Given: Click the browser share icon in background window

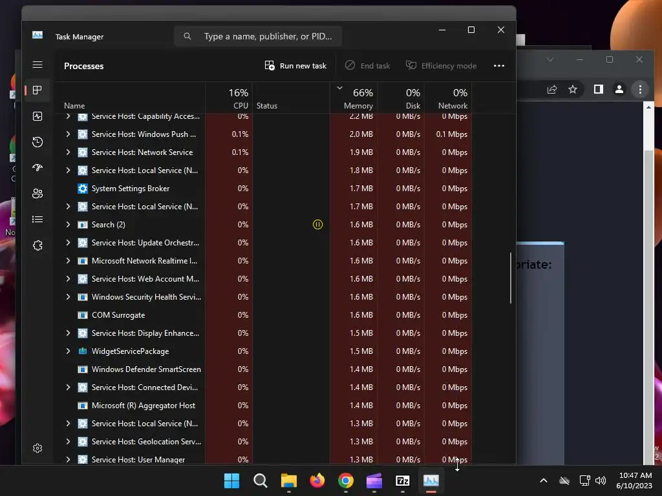Looking at the screenshot, I should pos(552,89).
